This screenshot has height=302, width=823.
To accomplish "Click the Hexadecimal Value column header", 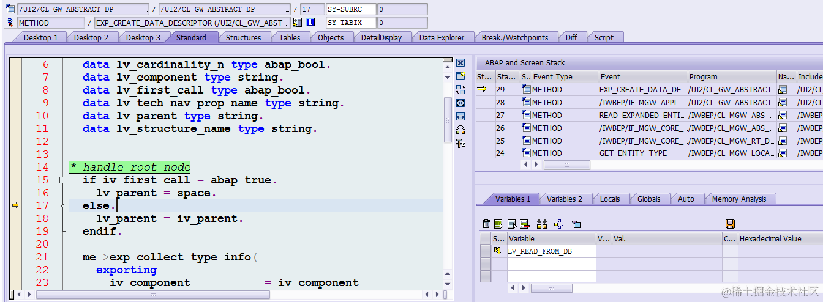I will coord(780,239).
